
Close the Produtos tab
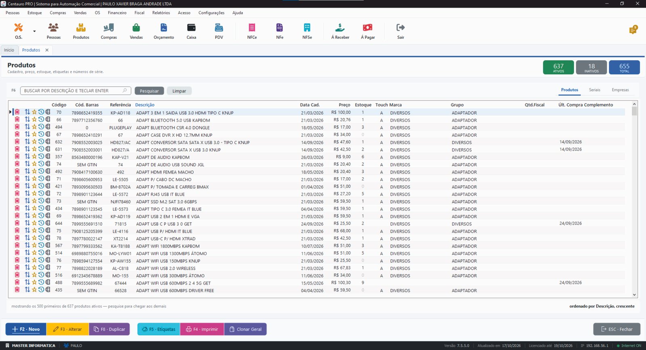(47, 50)
